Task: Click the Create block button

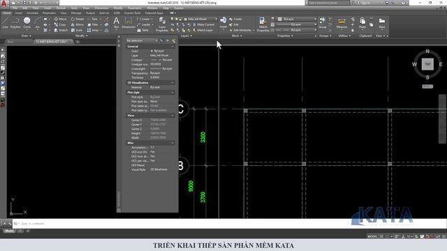Action: pyautogui.click(x=235, y=19)
